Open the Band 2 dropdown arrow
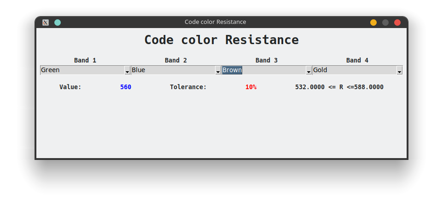The width and height of the screenshot is (443, 199). pos(218,70)
